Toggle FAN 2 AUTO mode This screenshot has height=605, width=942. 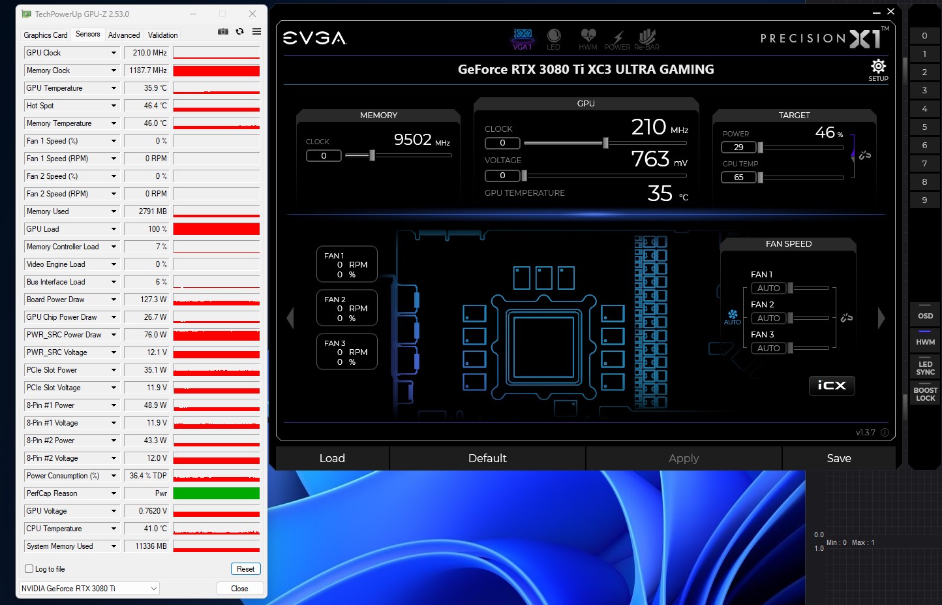click(x=768, y=318)
